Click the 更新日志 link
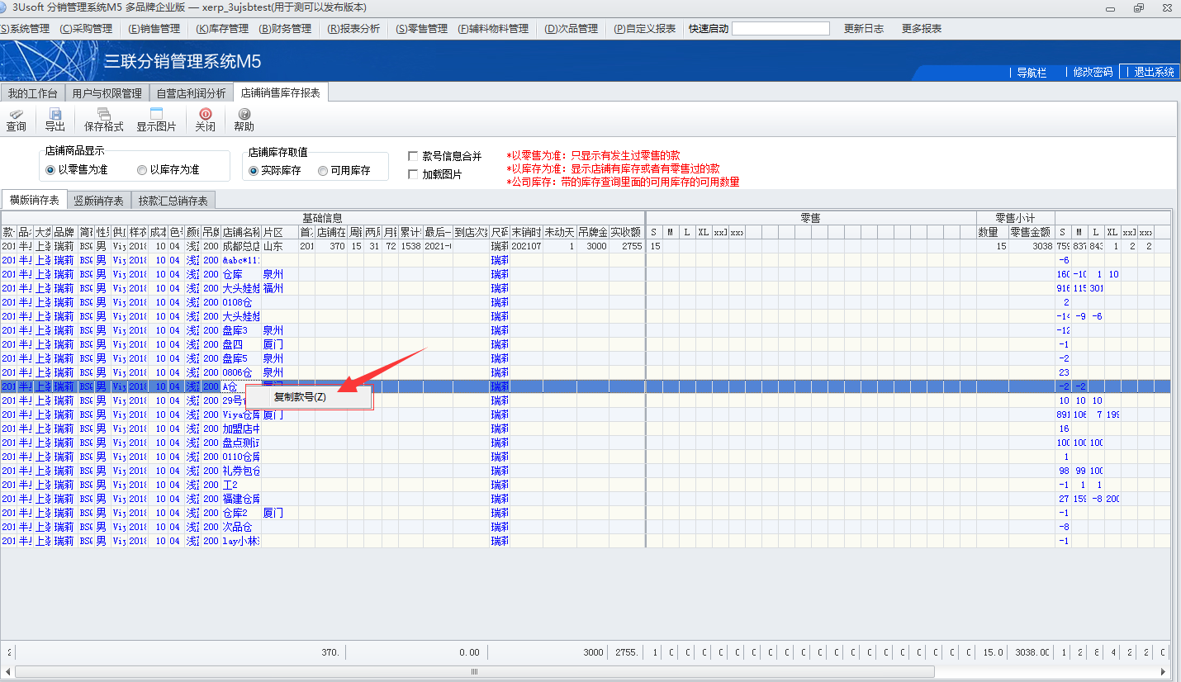 pyautogui.click(x=864, y=29)
